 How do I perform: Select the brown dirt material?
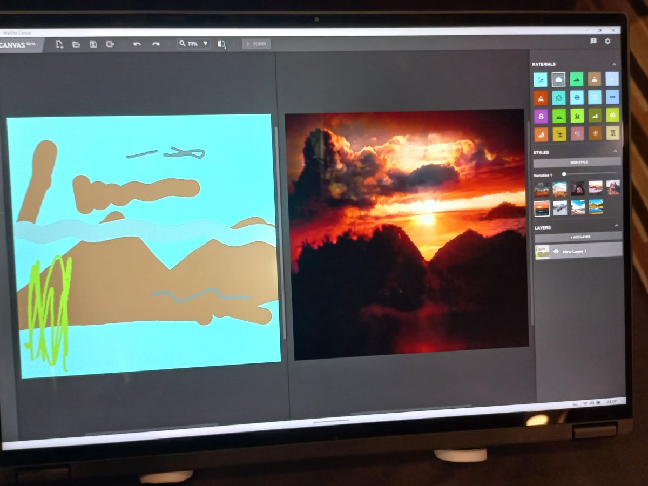595,133
